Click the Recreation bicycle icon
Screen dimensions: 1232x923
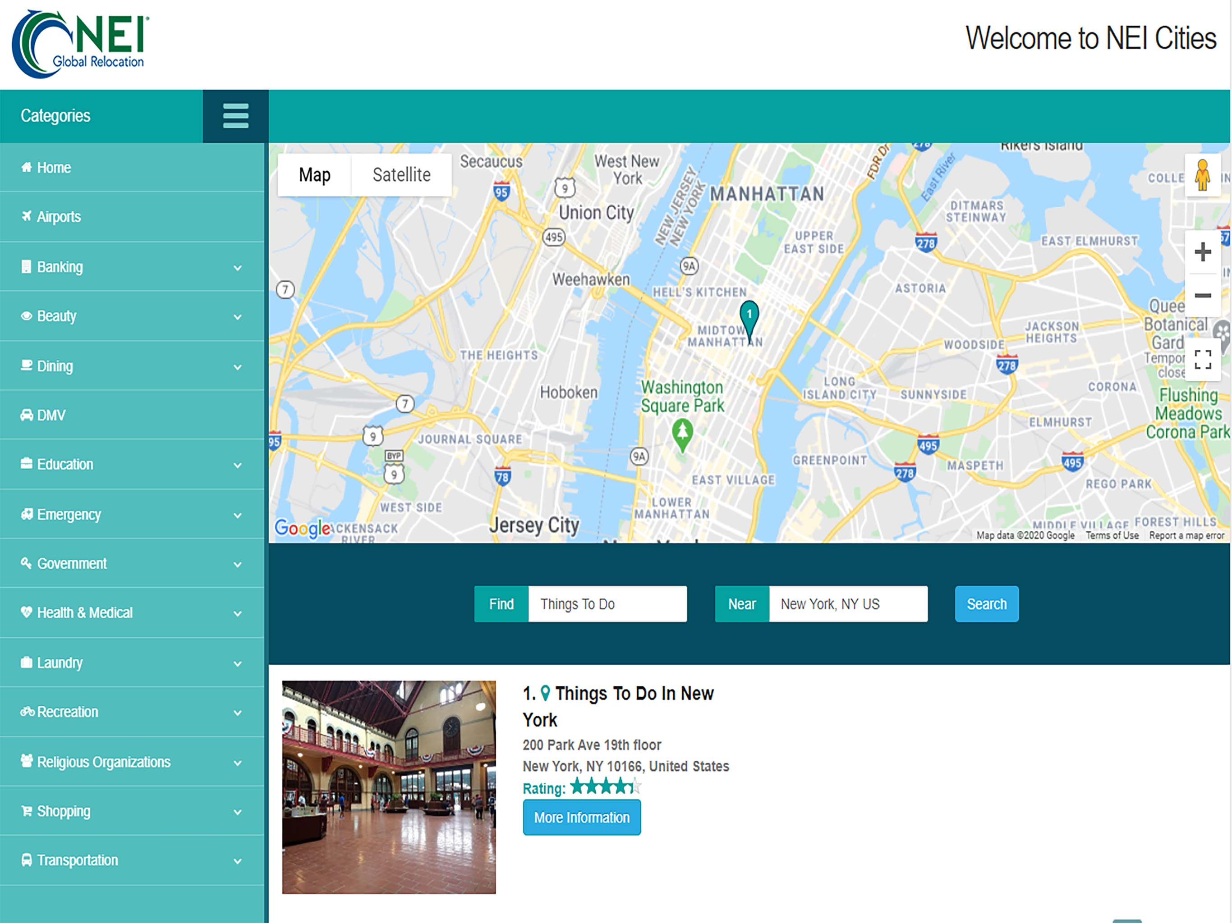(28, 711)
